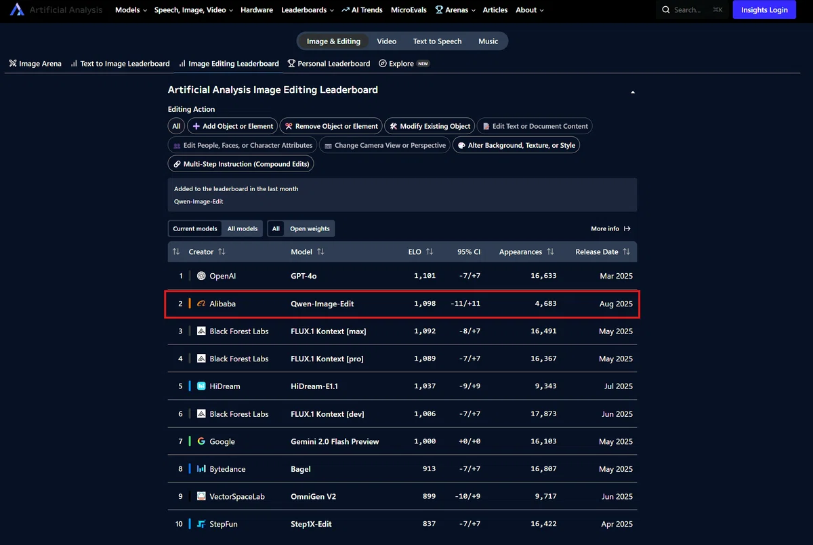Screen dimensions: 813x545
Task: Click the Artificial Analysis logo icon
Action: click(17, 10)
